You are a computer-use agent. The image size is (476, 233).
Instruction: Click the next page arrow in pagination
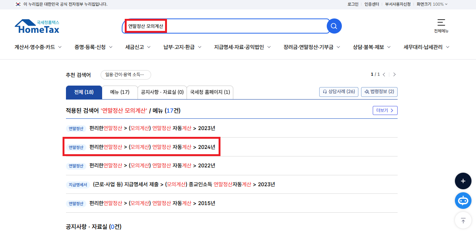tap(394, 74)
